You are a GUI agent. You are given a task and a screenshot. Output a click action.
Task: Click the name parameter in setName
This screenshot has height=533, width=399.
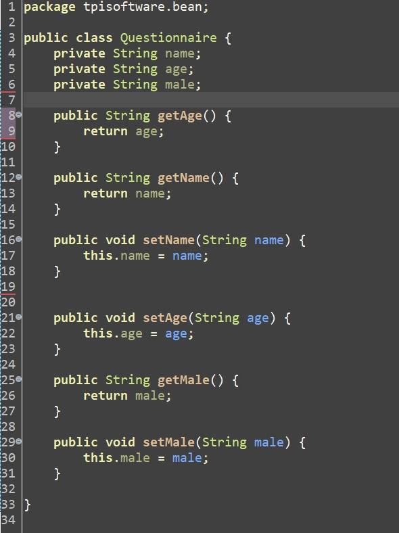click(x=269, y=240)
